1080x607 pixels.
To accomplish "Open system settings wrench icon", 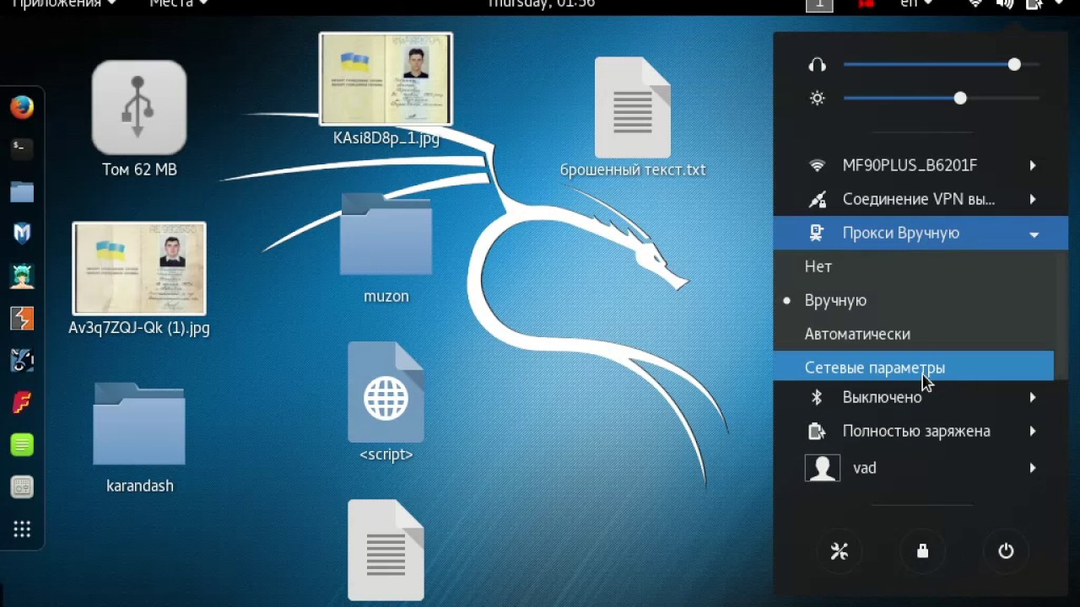I will click(839, 551).
